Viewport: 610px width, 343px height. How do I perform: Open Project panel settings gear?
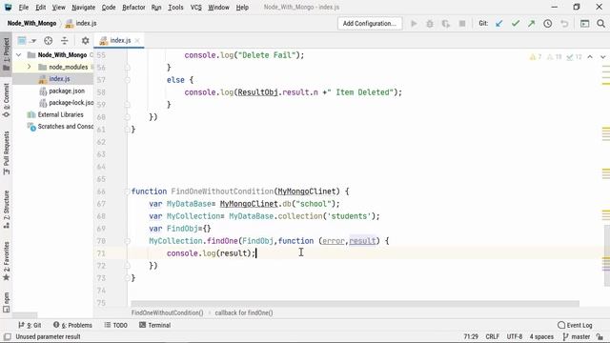pos(85,40)
